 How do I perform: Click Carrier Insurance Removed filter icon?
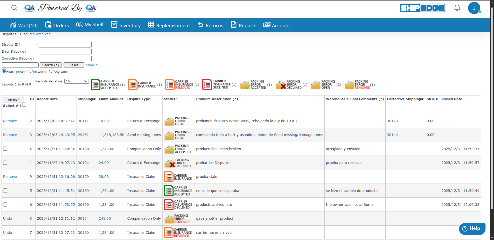pyautogui.click(x=170, y=84)
